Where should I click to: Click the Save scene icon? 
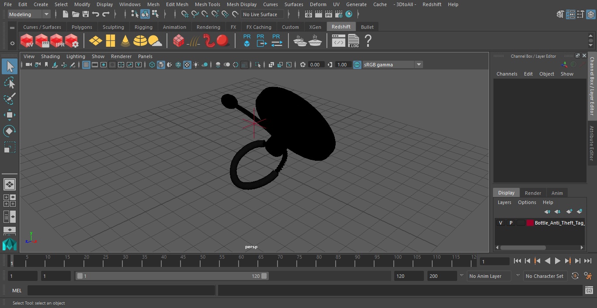coord(86,14)
